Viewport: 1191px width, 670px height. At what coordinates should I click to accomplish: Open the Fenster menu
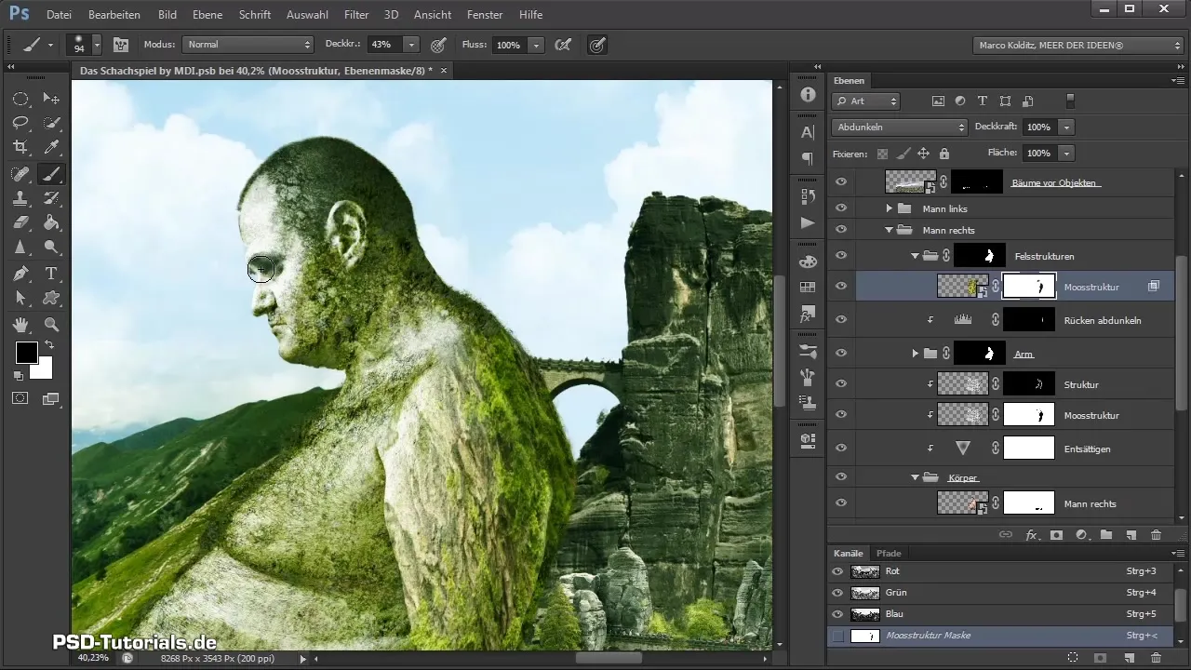(485, 15)
